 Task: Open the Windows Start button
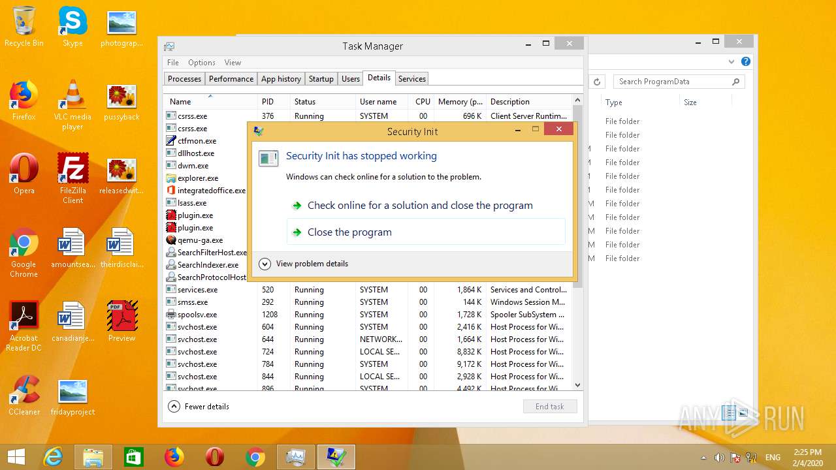pos(16,457)
